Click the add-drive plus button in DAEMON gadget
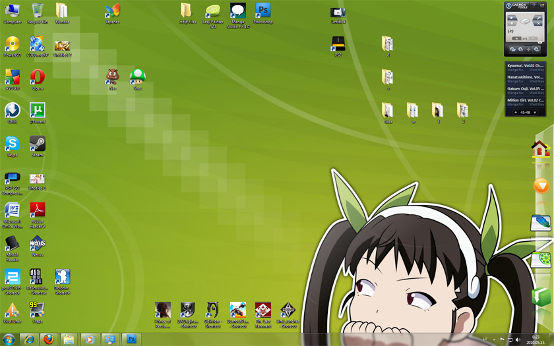This screenshot has height=346, width=554. (528, 49)
